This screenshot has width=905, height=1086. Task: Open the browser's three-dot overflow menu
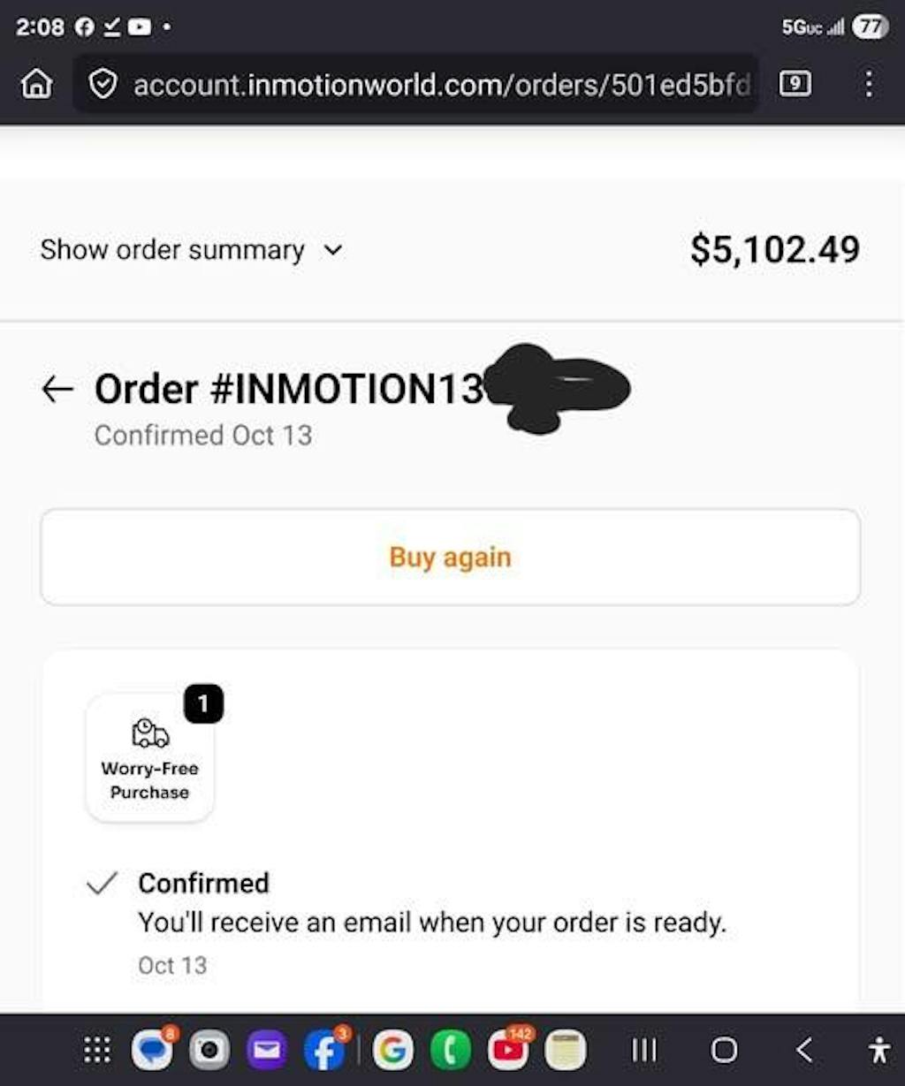coord(869,84)
